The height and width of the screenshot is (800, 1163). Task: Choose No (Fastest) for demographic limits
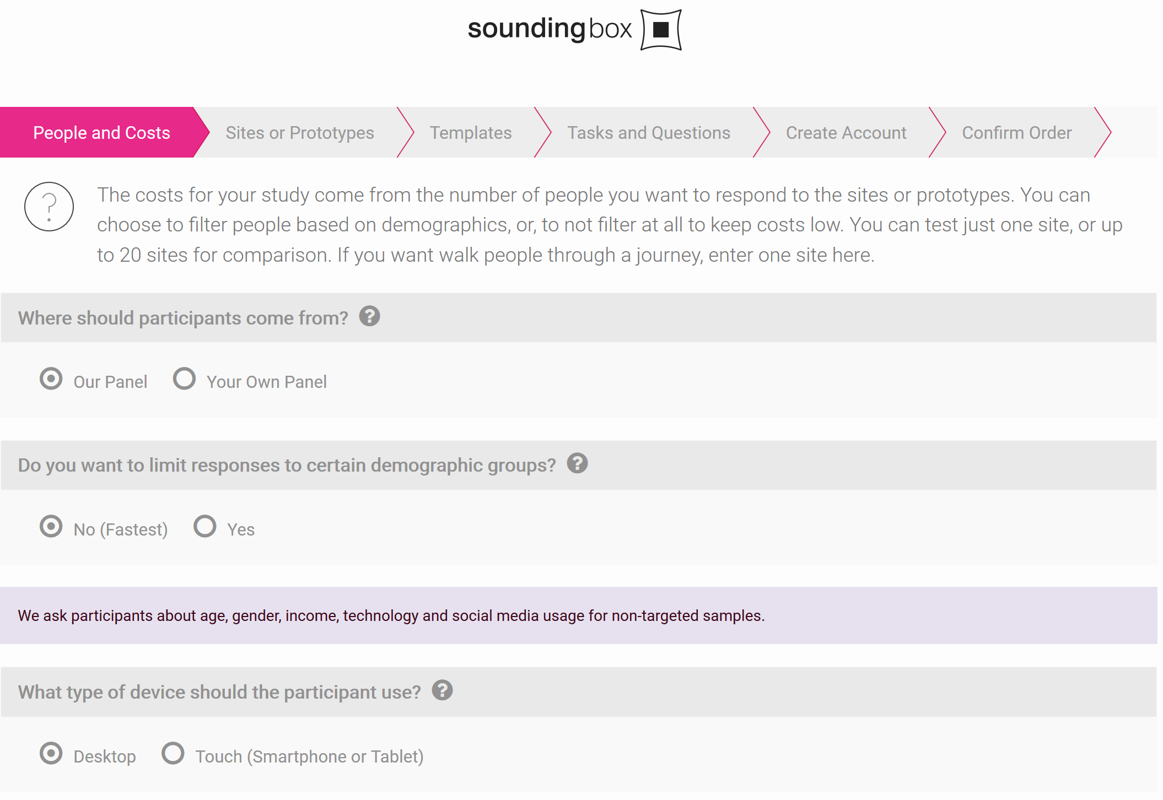51,526
